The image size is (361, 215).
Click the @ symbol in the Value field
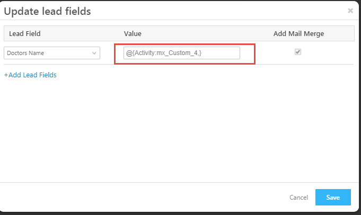(129, 53)
